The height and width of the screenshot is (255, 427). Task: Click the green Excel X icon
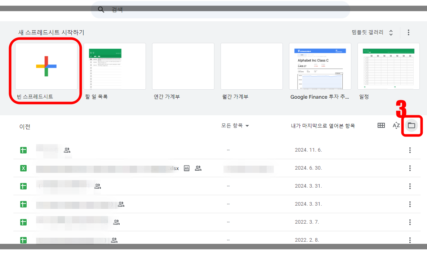click(23, 168)
